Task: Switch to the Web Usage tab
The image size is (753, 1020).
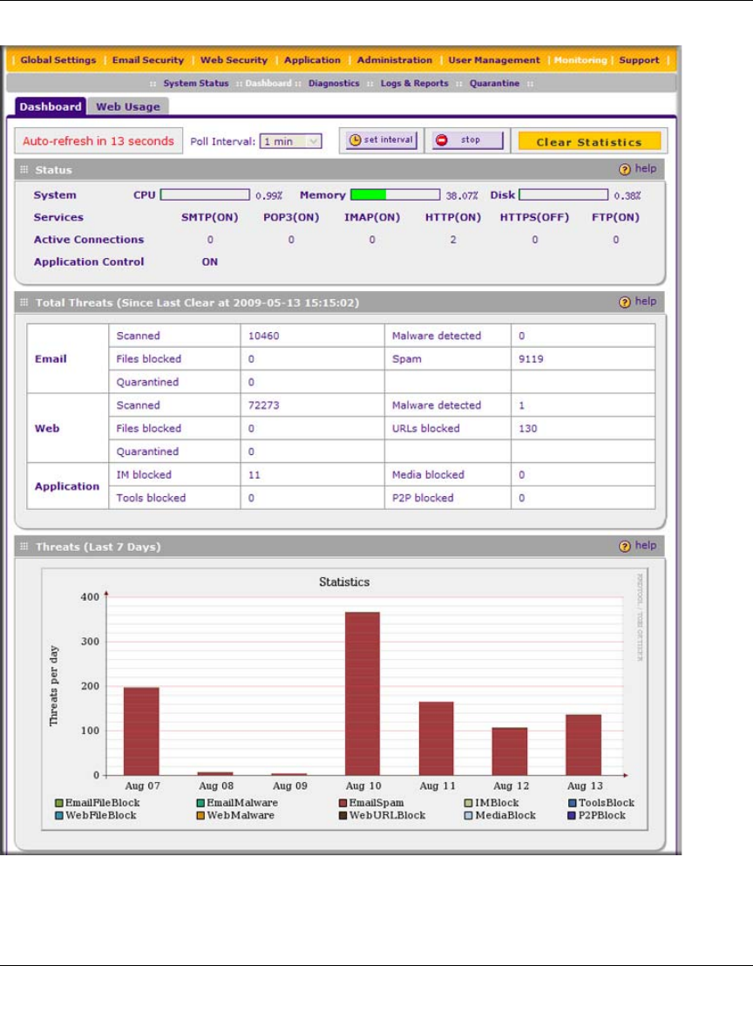Action: coord(128,106)
